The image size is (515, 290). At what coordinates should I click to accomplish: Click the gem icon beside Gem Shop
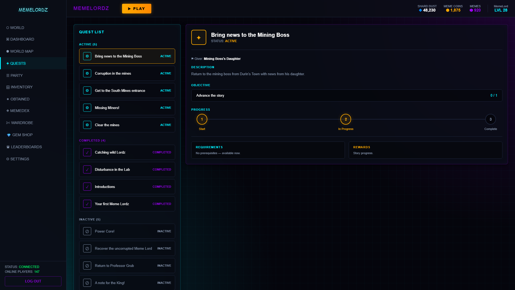tap(9, 135)
